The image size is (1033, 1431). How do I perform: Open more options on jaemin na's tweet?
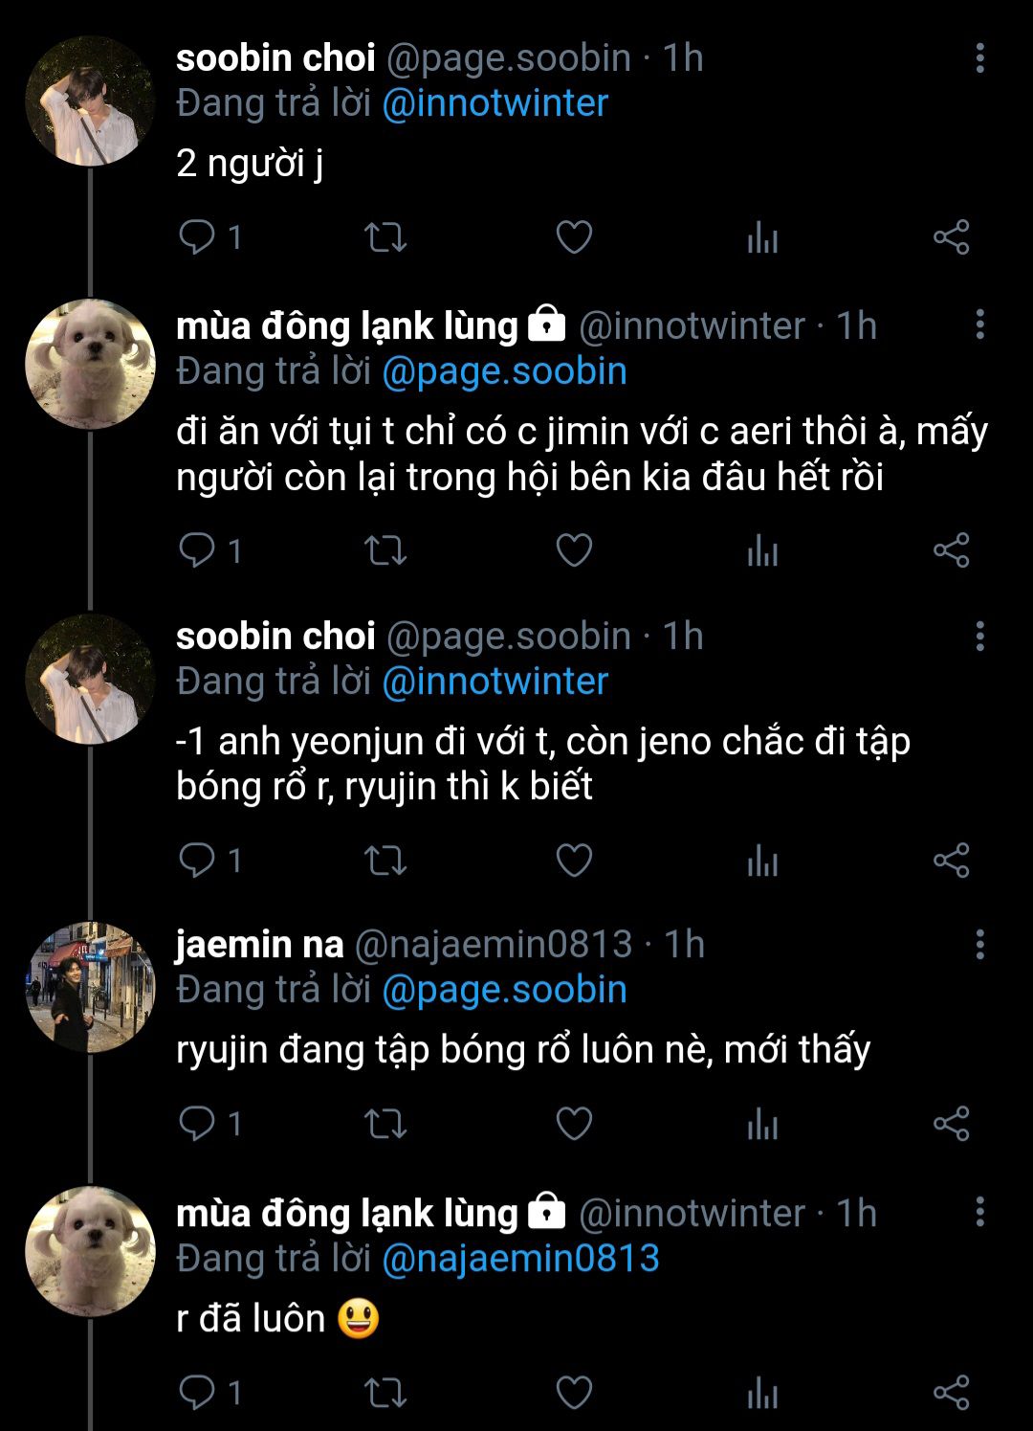point(979,945)
